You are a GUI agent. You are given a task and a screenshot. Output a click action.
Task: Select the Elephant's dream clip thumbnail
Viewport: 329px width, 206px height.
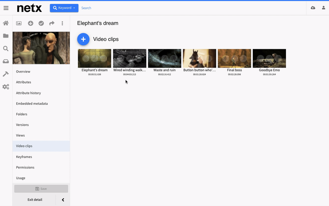pyautogui.click(x=95, y=58)
